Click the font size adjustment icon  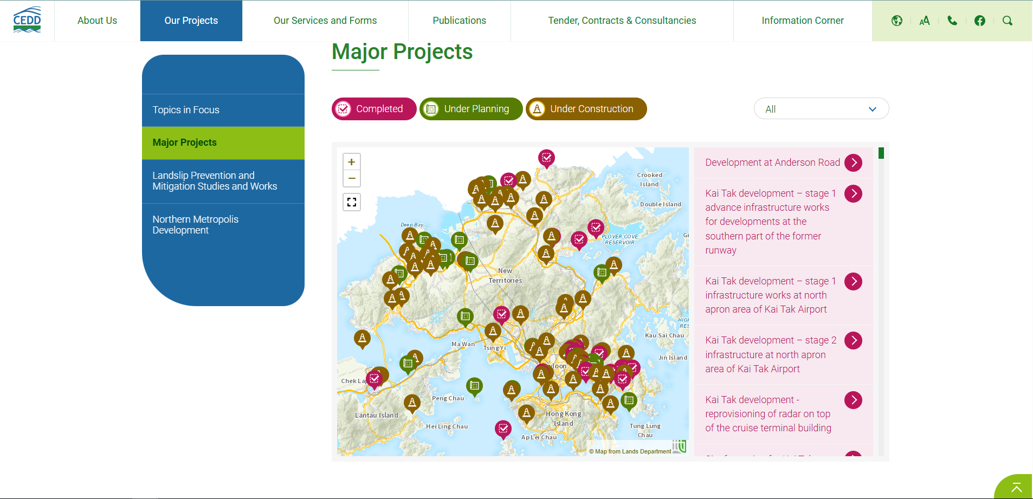click(x=925, y=21)
